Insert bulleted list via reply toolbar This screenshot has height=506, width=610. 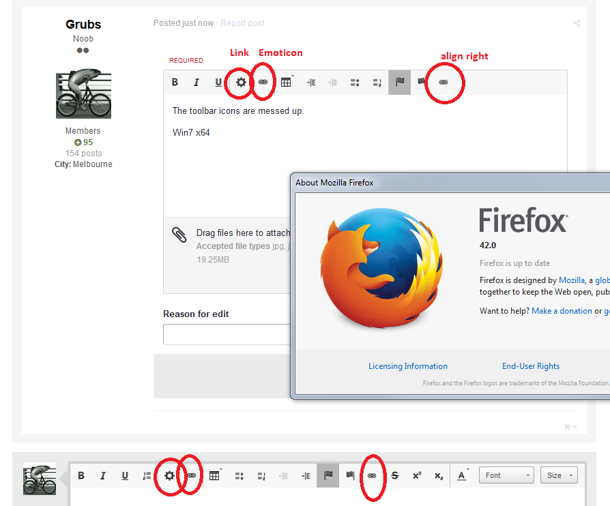pyautogui.click(x=239, y=476)
